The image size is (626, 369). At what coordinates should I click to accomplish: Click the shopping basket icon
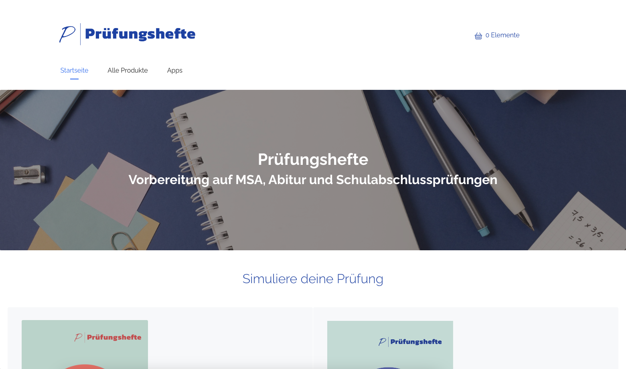pyautogui.click(x=478, y=36)
